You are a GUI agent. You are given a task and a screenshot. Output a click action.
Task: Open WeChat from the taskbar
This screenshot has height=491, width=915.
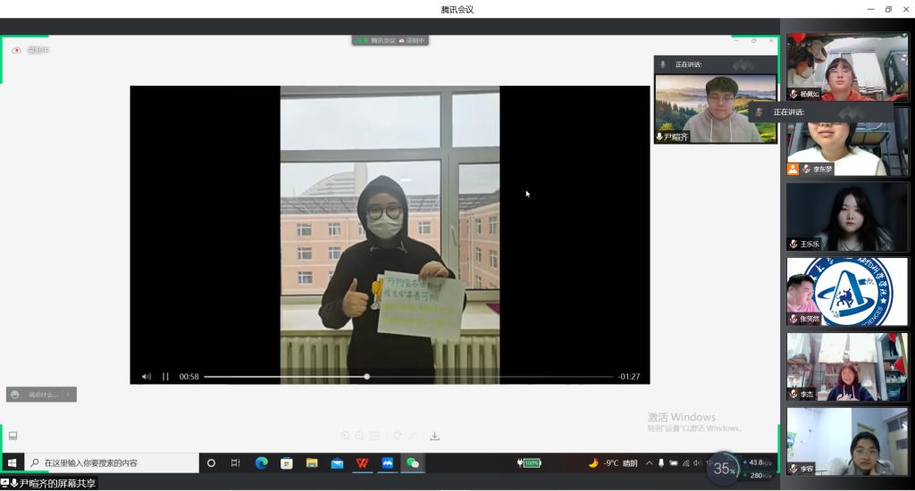click(412, 463)
